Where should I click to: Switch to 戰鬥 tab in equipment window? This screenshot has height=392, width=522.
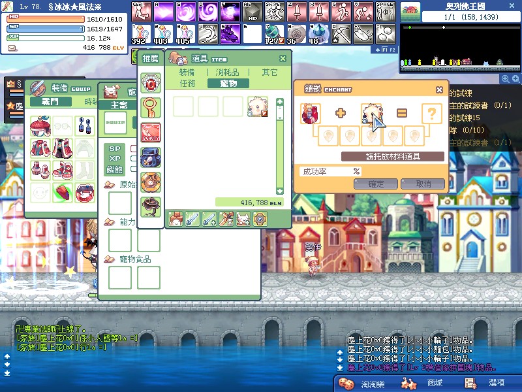(x=51, y=102)
